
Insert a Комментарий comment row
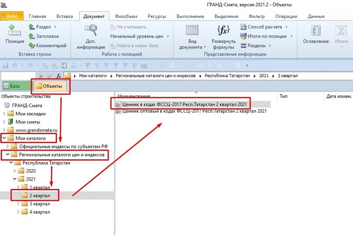(48, 46)
